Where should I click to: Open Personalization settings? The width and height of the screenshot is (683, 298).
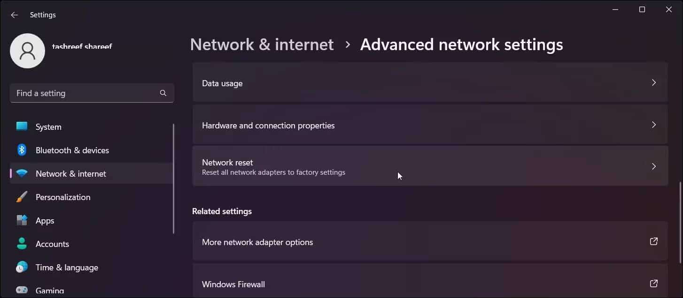(x=63, y=197)
